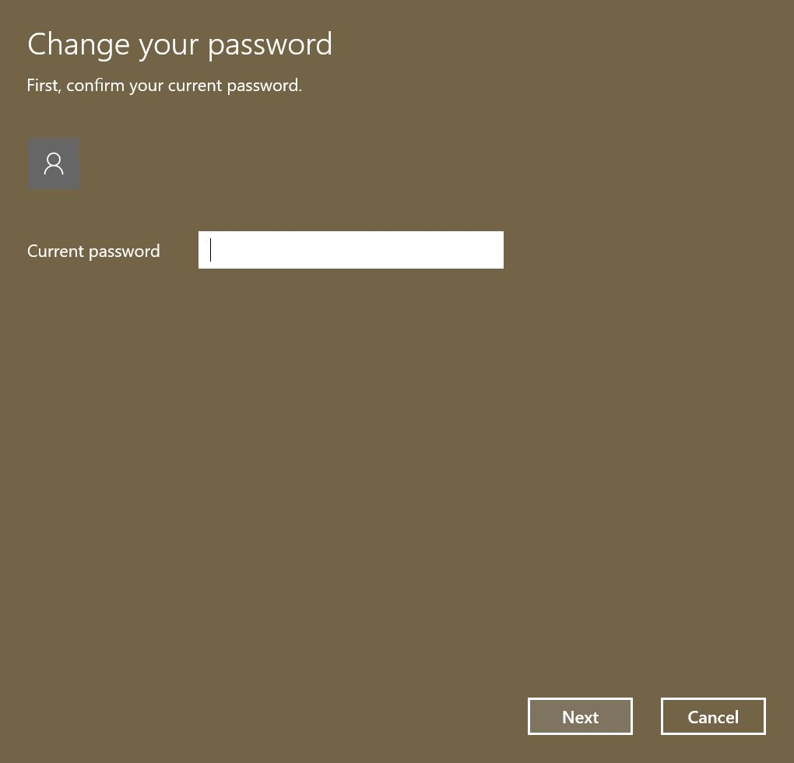Select the default user picture placeholder
Image resolution: width=794 pixels, height=763 pixels.
[54, 163]
